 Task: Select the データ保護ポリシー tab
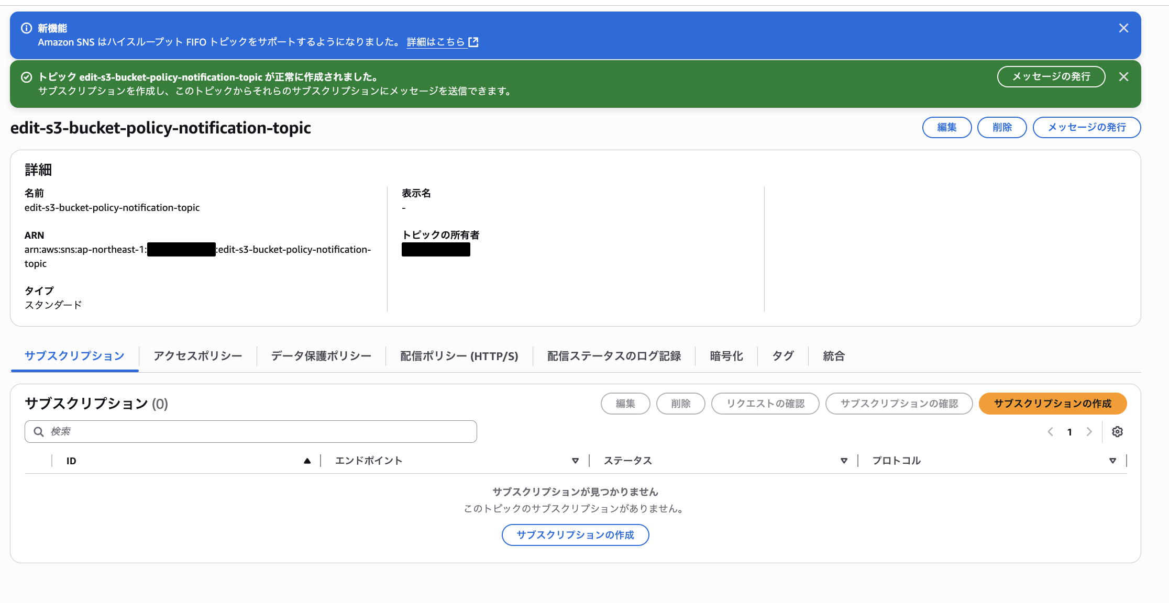pos(321,356)
